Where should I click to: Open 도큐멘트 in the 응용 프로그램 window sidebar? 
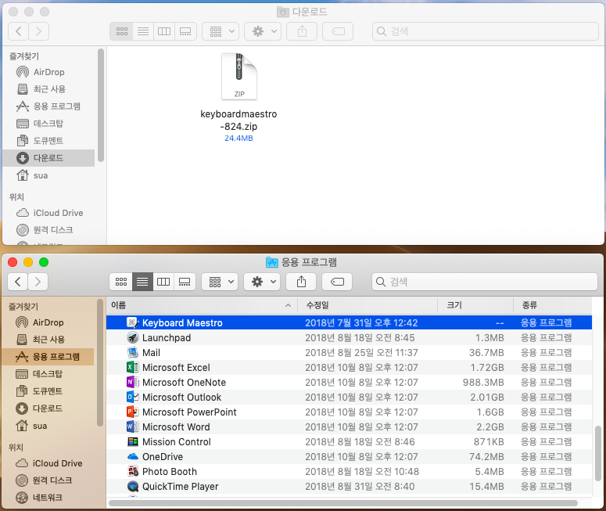click(48, 390)
